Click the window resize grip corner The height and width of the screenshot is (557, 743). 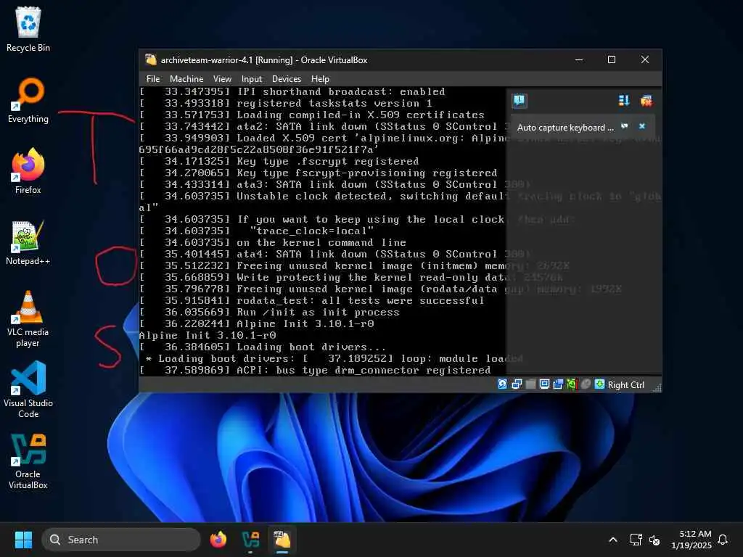(657, 388)
